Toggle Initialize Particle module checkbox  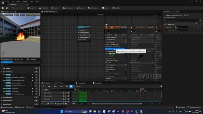tap(126, 56)
